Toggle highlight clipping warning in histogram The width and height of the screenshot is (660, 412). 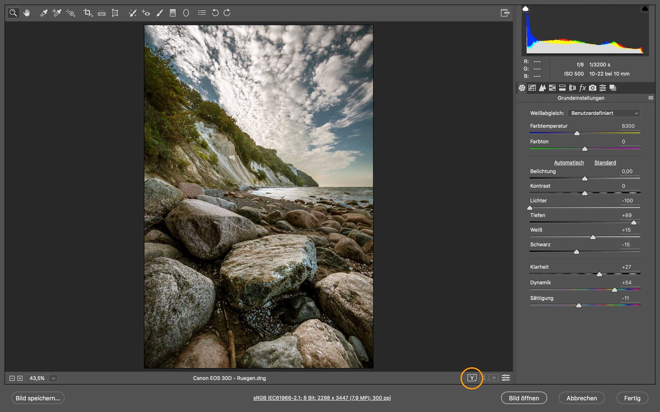pos(645,9)
